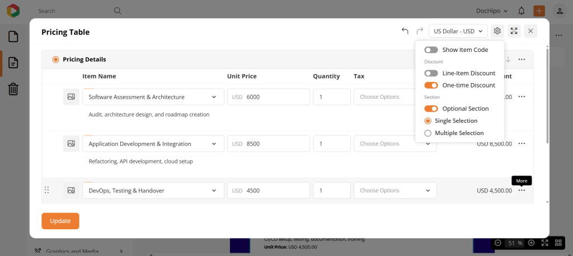This screenshot has height=256, width=573.
Task: Click the 'Unit Price' column header
Action: click(x=242, y=76)
